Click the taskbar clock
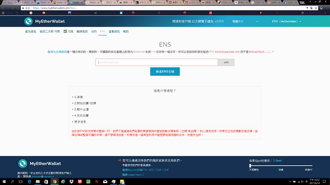Screen dimensions: 330x185 pos(314,182)
